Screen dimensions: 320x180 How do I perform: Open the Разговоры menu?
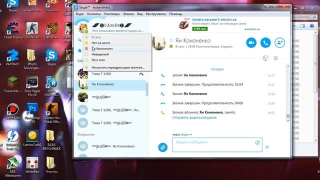112,14
